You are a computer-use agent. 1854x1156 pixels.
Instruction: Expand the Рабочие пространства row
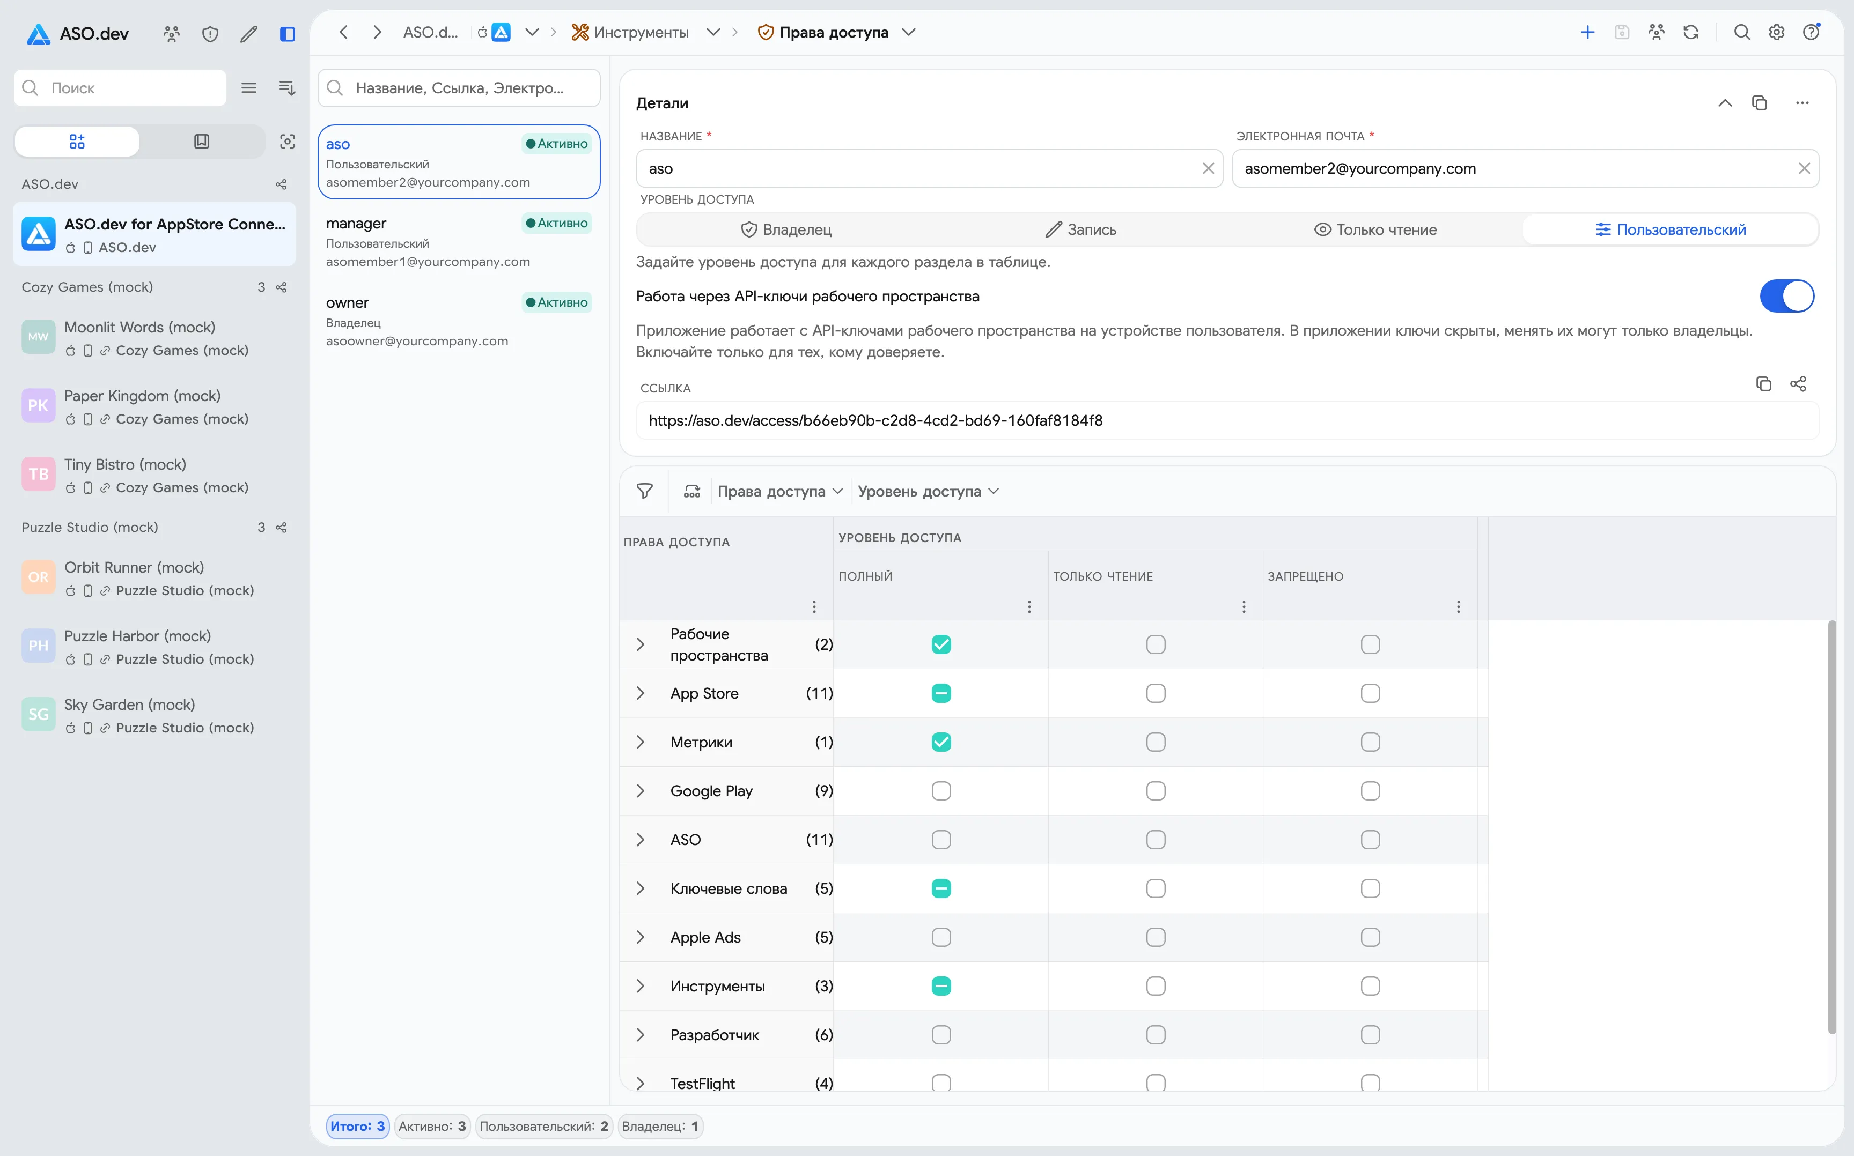[640, 644]
